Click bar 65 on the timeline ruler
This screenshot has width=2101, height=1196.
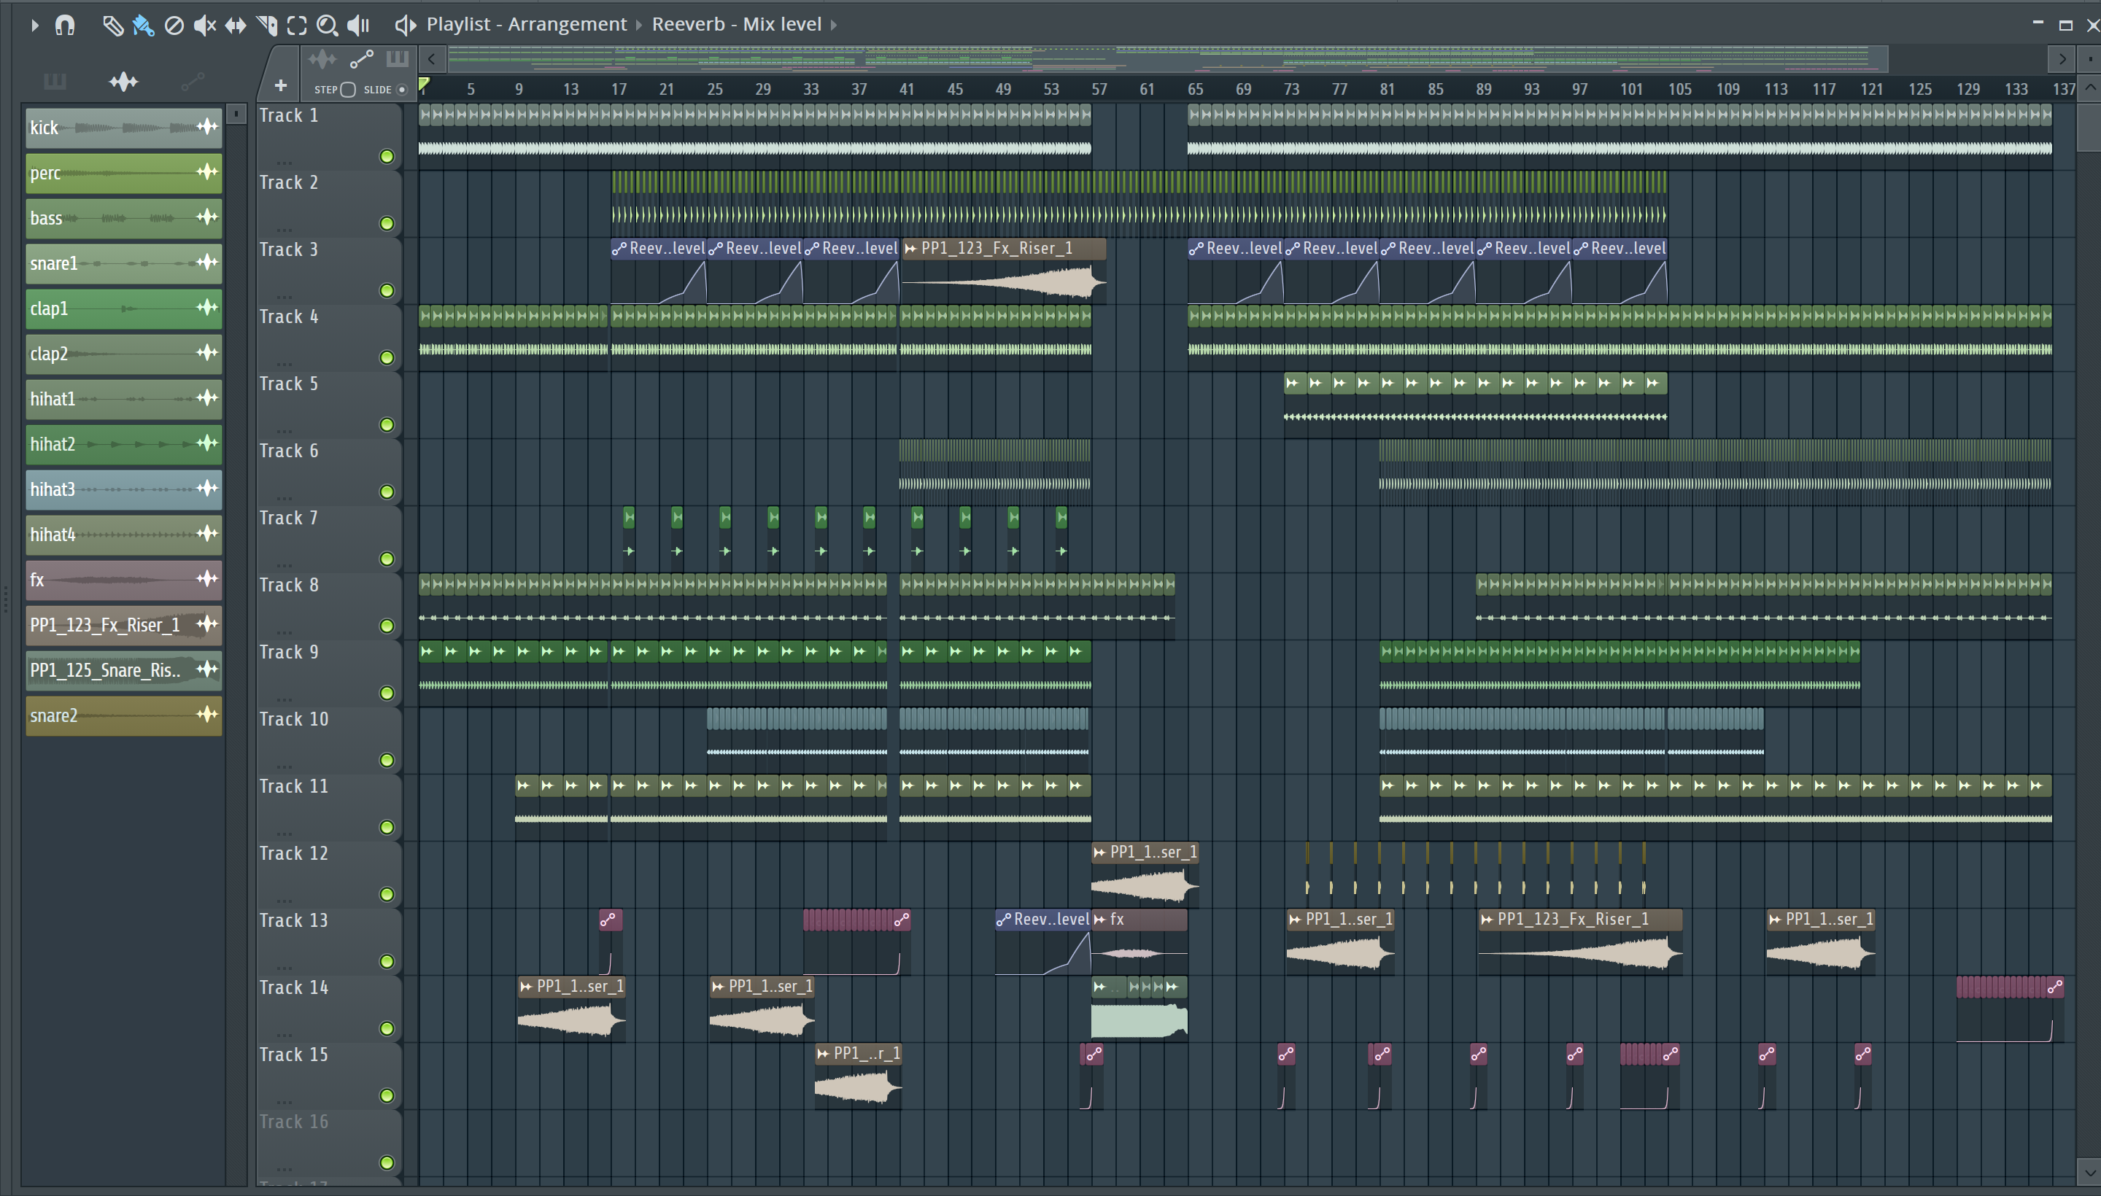pos(1195,89)
